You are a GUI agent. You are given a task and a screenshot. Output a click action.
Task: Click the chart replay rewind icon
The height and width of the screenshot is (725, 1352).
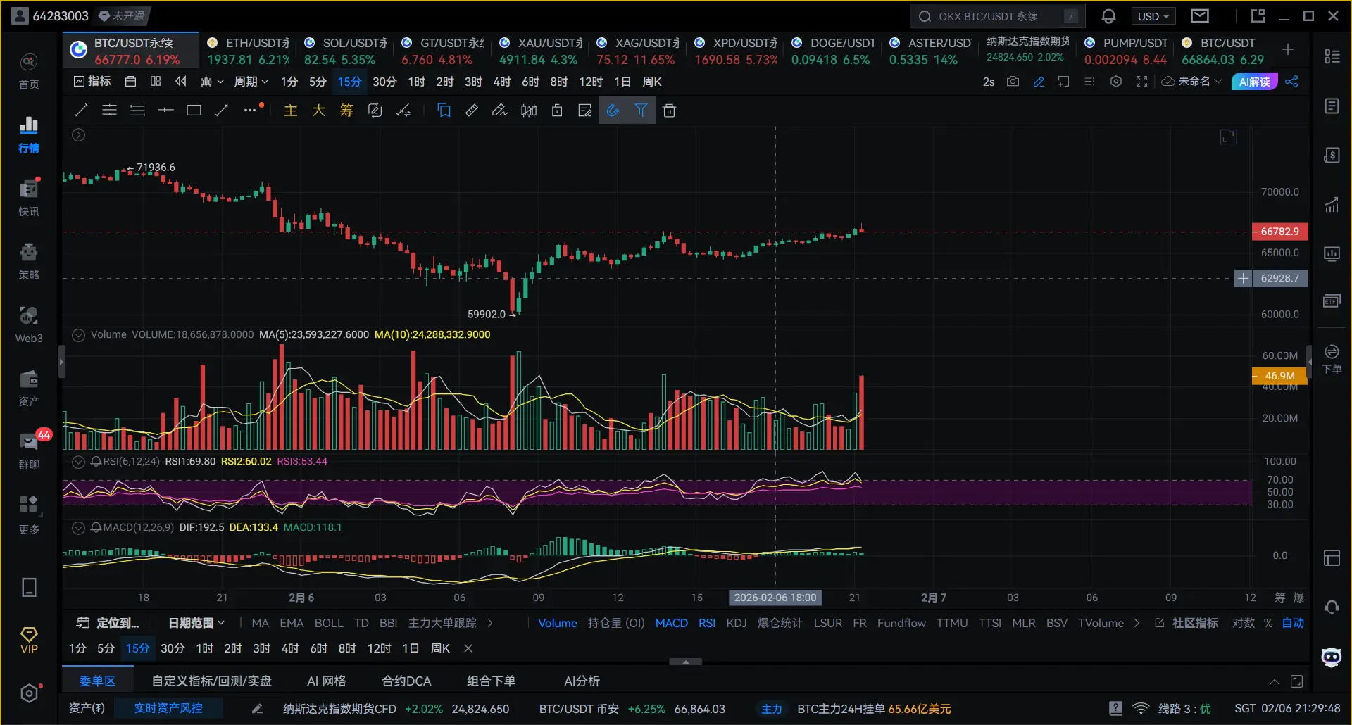[x=181, y=82]
